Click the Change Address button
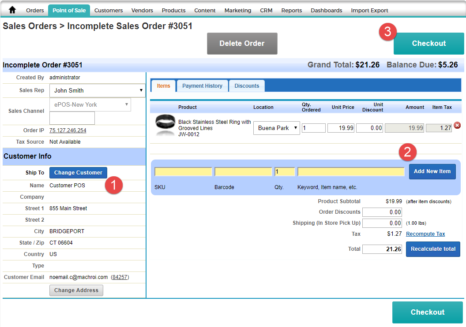This screenshot has width=466, height=327. 76,290
